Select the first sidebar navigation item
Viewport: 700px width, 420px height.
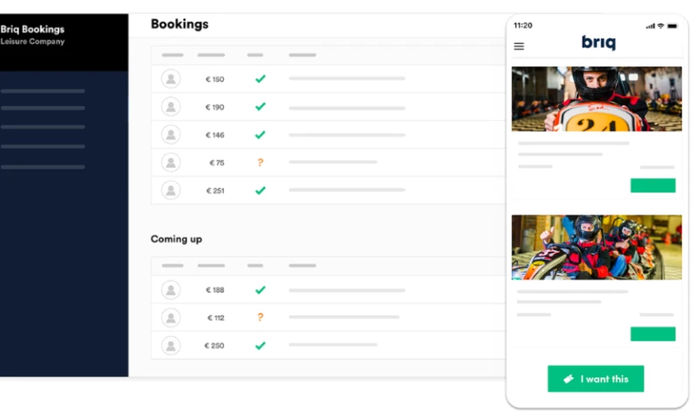coord(43,91)
